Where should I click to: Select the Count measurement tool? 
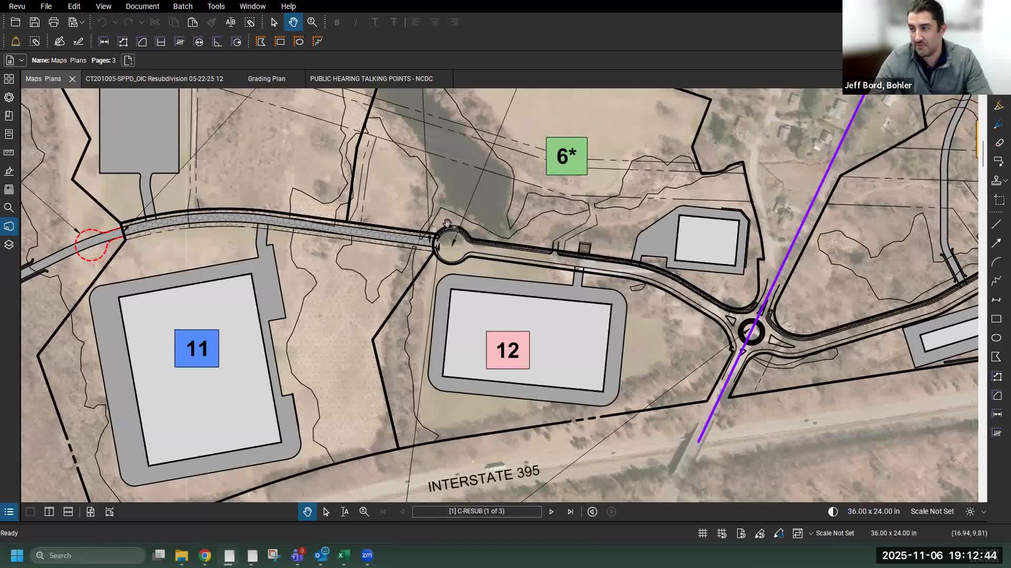[x=180, y=42]
